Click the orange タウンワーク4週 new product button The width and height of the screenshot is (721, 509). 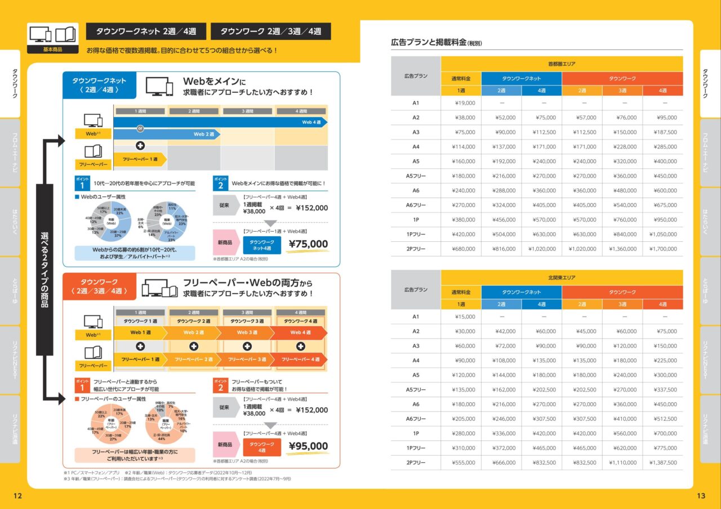[x=261, y=447]
